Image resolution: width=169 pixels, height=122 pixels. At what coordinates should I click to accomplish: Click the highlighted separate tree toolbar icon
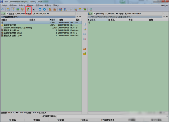point(28,9)
